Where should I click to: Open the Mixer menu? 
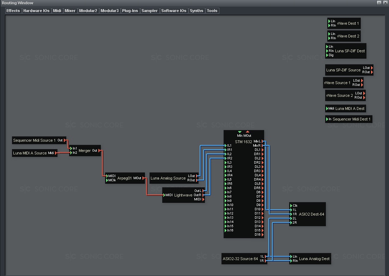pos(70,11)
